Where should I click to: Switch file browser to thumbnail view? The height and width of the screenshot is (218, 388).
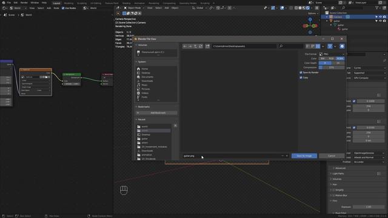[x=318, y=46]
